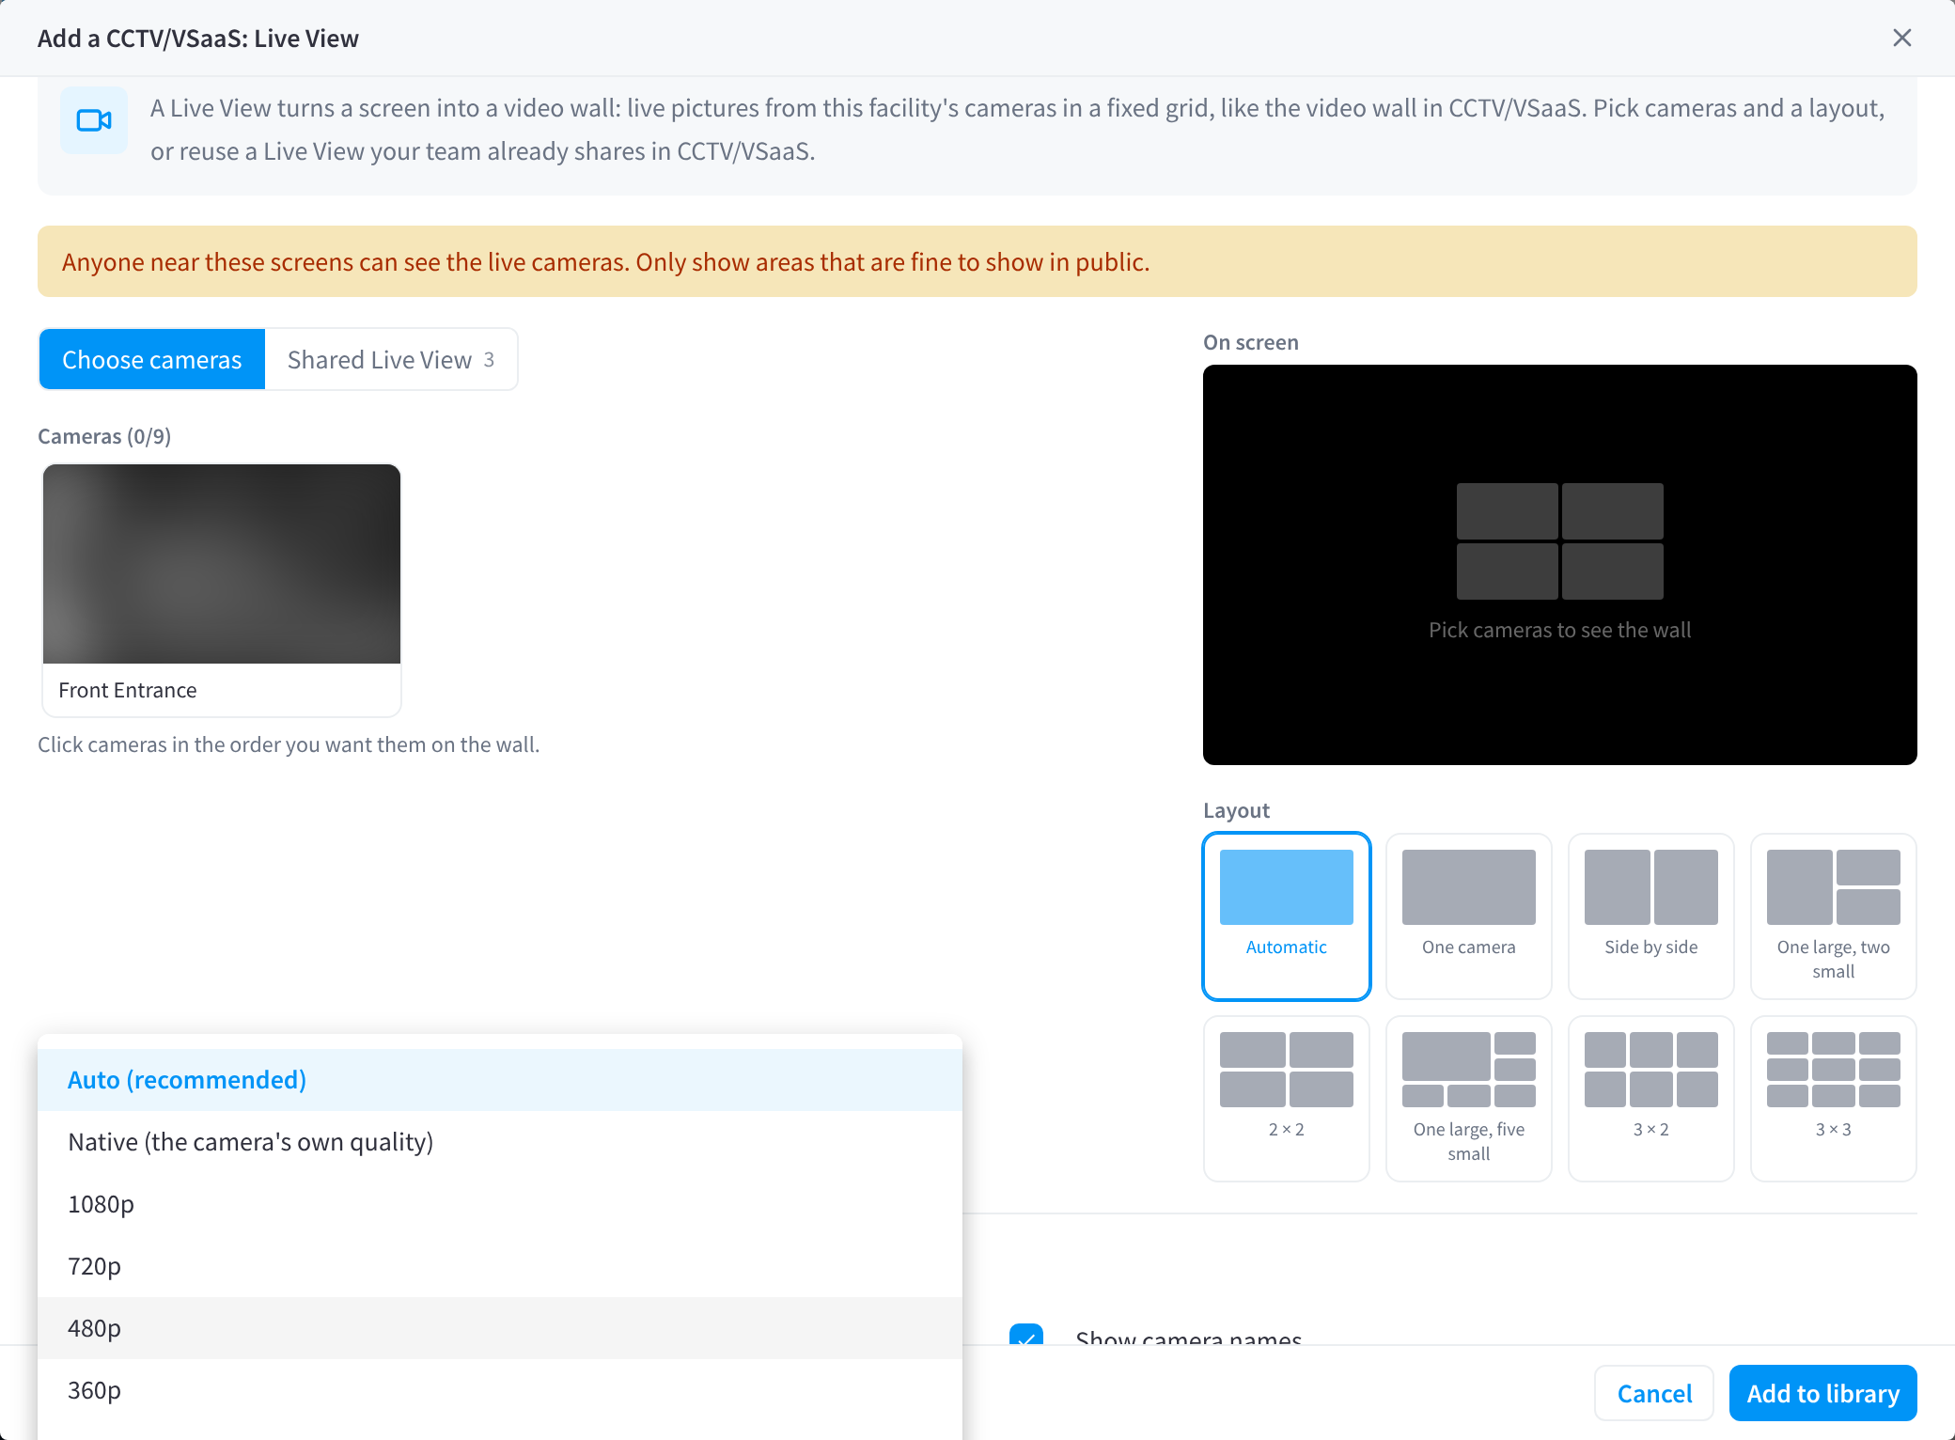Viewport: 1955px width, 1440px height.
Task: Select the Automatic layout option
Action: coord(1287,916)
